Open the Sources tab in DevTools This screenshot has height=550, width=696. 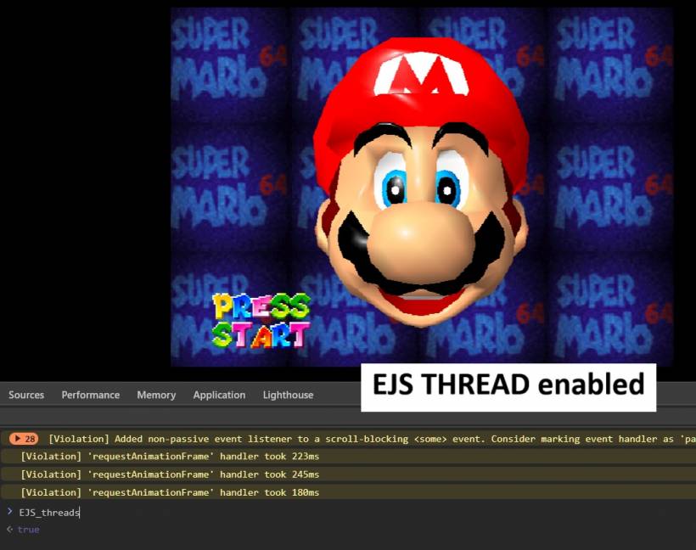pos(26,395)
